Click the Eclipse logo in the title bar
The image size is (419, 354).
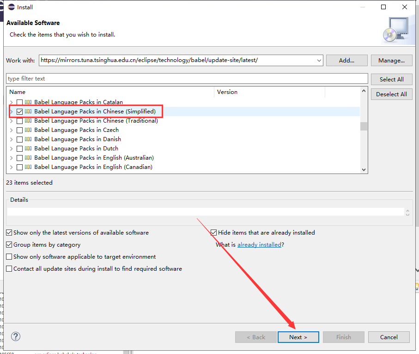11,7
